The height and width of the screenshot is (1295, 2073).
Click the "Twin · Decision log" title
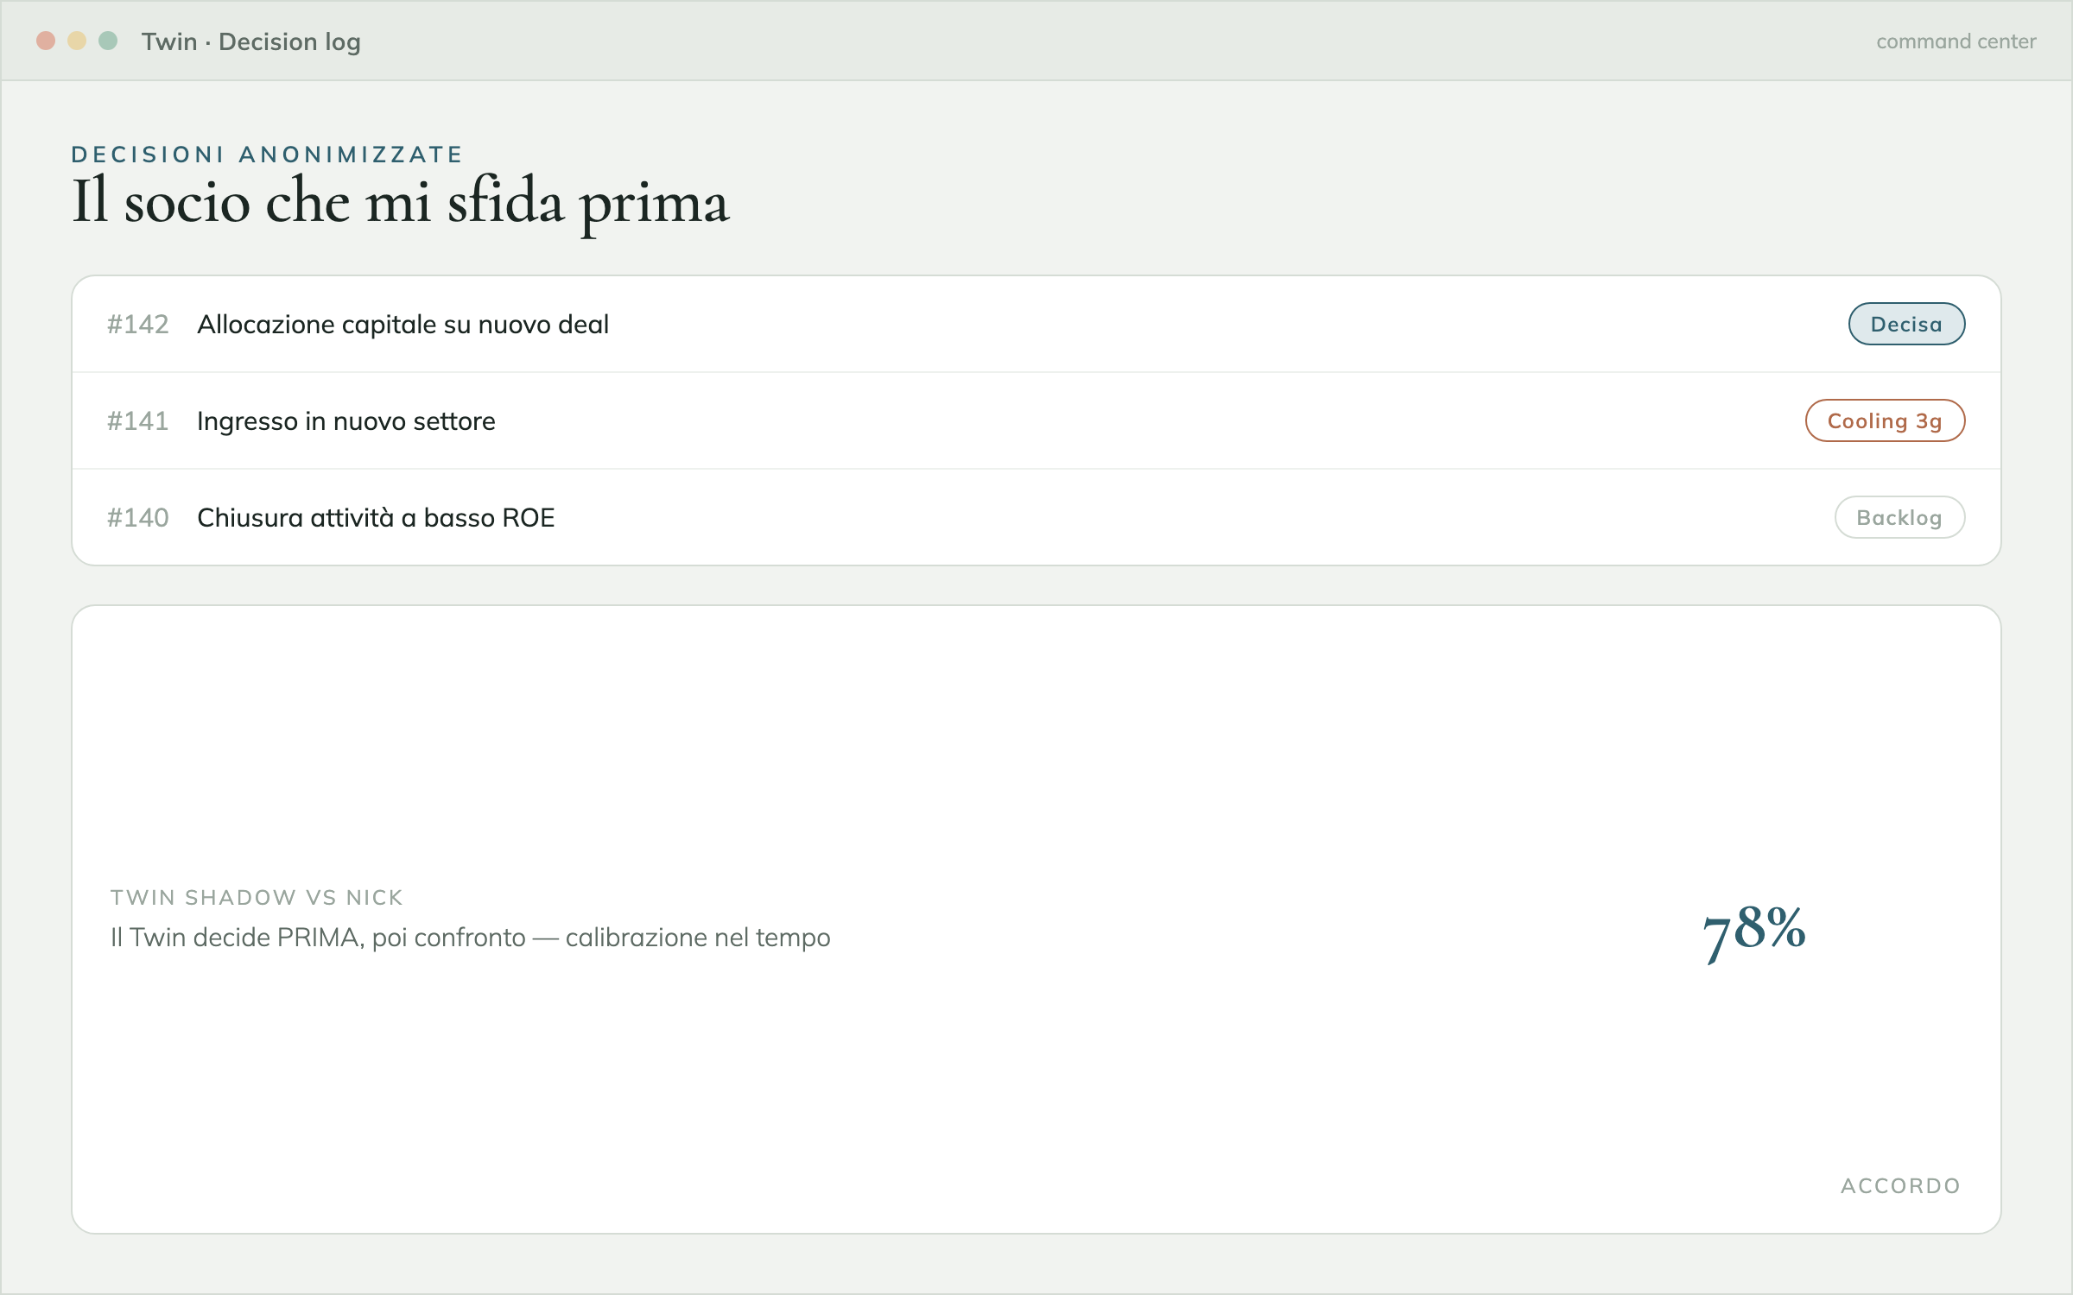click(x=251, y=41)
